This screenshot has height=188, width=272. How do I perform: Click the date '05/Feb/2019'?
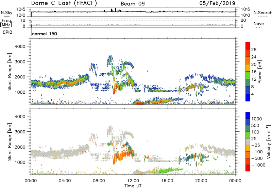click(x=217, y=3)
